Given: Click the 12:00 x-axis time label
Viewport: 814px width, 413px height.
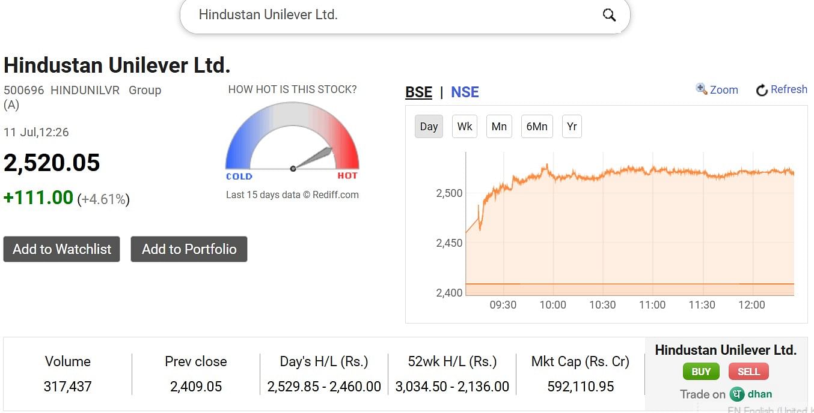Looking at the screenshot, I should pos(751,305).
